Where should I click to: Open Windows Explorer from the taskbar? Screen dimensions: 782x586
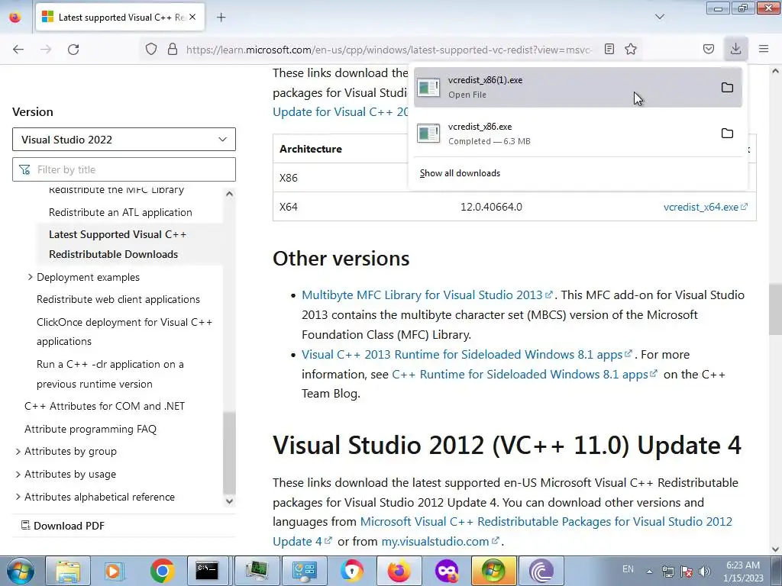(68, 571)
